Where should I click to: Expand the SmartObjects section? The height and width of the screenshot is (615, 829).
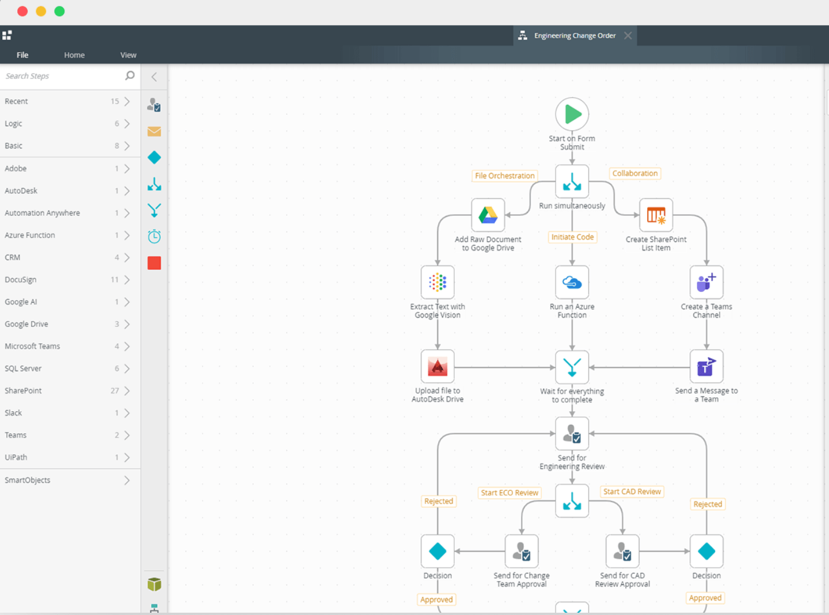66,480
